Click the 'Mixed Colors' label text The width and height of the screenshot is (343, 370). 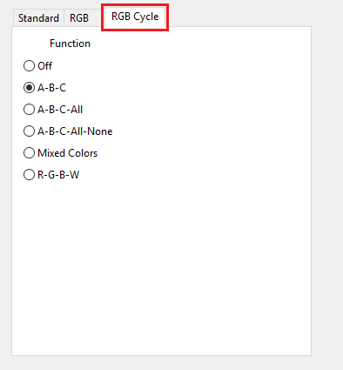(68, 153)
